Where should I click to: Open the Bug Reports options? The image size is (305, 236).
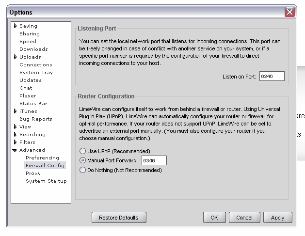35,119
